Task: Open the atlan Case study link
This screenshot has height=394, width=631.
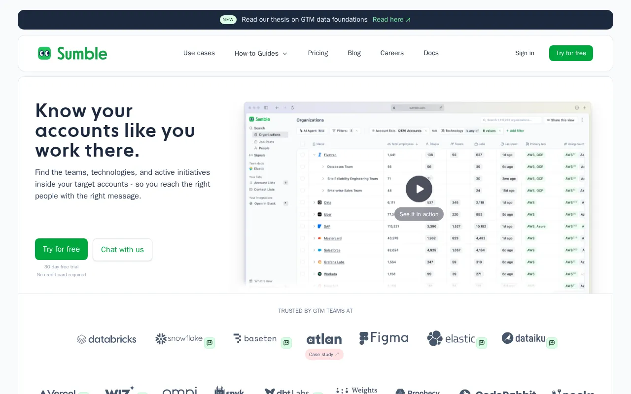Action: click(324, 355)
